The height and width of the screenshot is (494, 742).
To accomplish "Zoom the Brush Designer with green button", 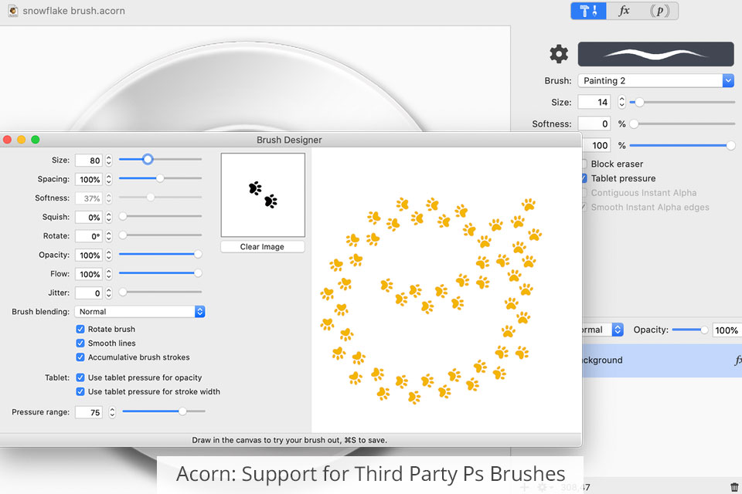I will click(36, 140).
